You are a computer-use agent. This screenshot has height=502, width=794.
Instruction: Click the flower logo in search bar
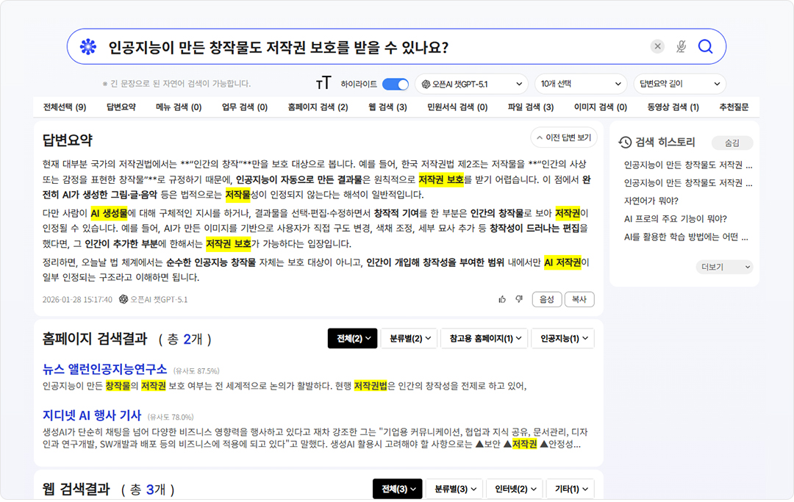pyautogui.click(x=88, y=47)
